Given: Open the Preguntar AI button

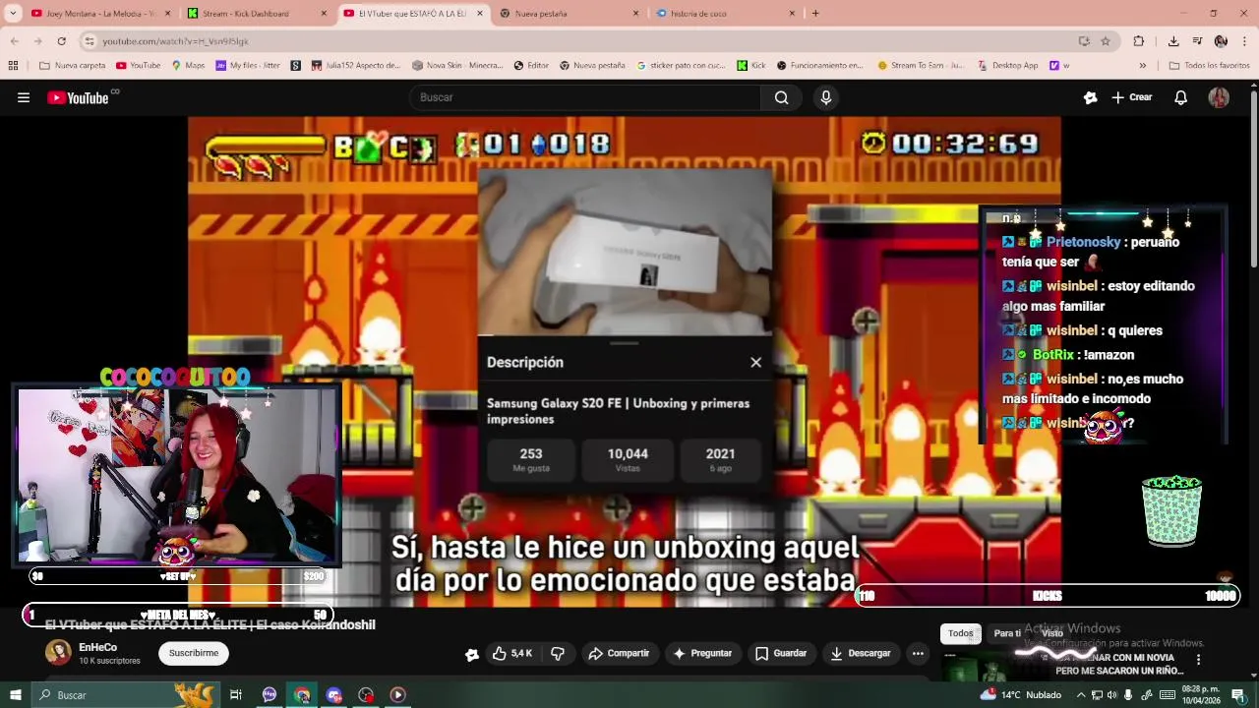Looking at the screenshot, I should (702, 653).
